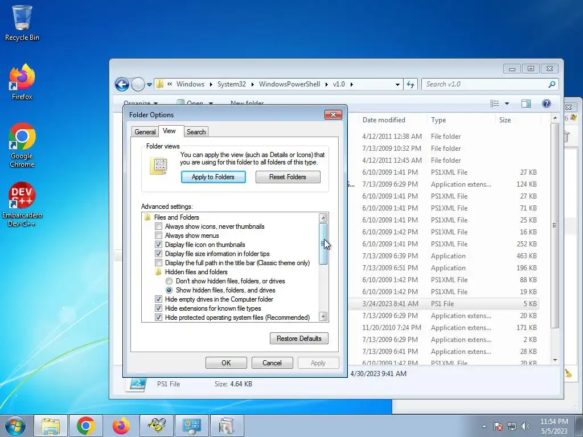Click Reset Folders button

(288, 177)
